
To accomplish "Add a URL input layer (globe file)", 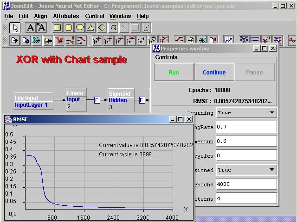I will (x=26, y=40).
